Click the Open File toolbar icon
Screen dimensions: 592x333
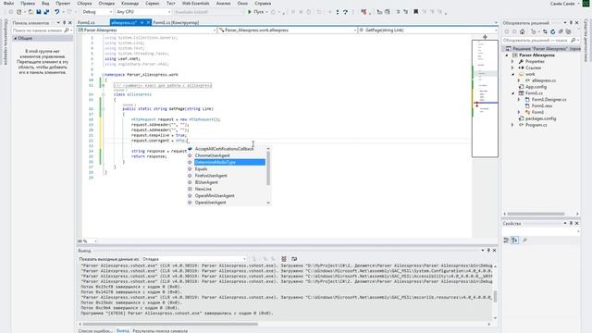pyautogui.click(x=31, y=12)
